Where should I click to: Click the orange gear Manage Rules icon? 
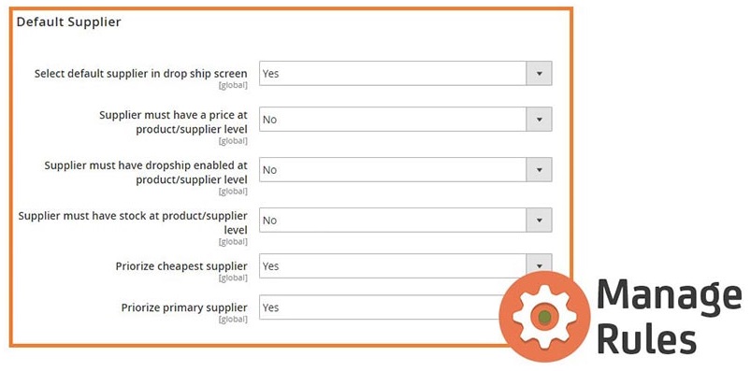(x=544, y=317)
